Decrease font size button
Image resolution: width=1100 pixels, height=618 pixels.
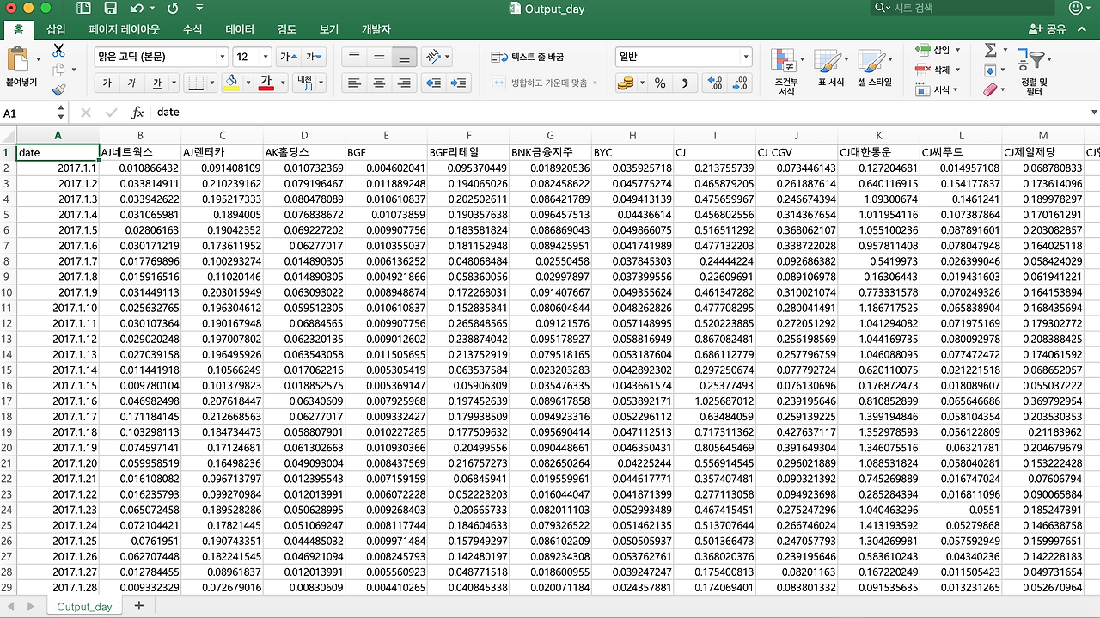point(314,57)
